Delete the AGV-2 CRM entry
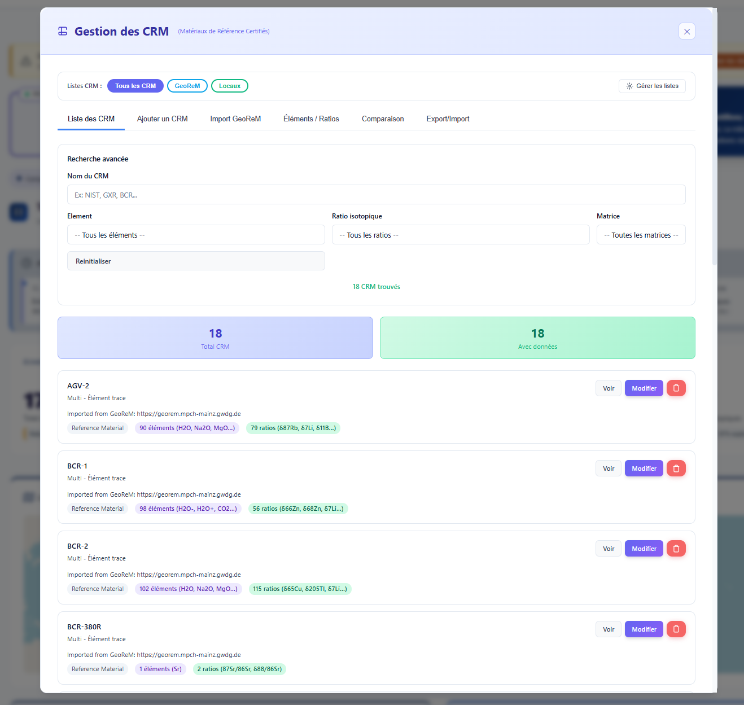Image resolution: width=744 pixels, height=705 pixels. point(676,388)
